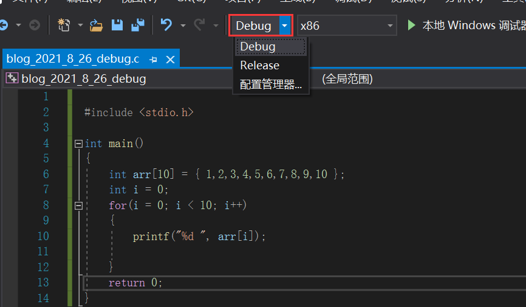Viewport: 526px width, 307px height.
Task: Click the open file folder icon
Action: (97, 25)
